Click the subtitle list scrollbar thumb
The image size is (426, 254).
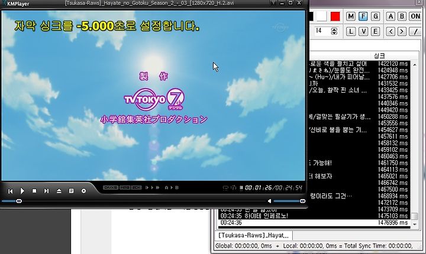click(415, 216)
